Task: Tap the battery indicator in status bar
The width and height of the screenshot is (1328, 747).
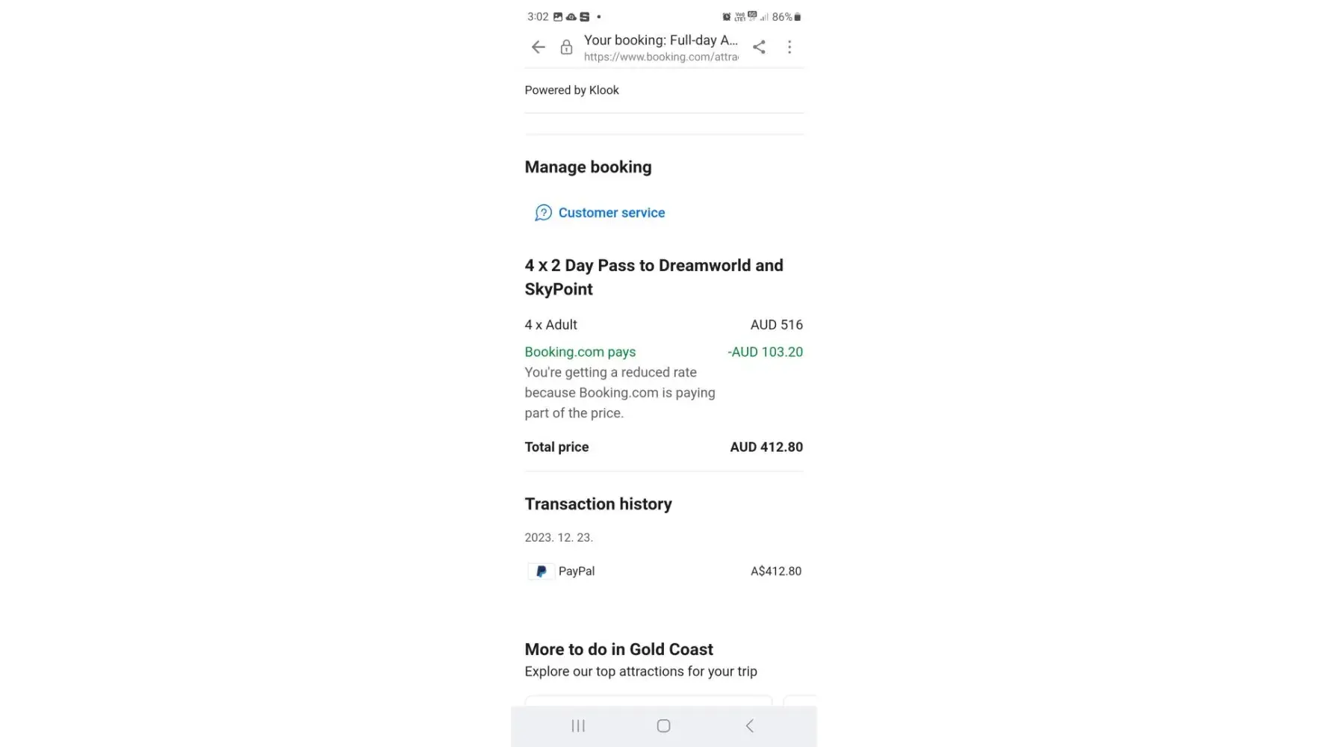Action: pyautogui.click(x=797, y=16)
